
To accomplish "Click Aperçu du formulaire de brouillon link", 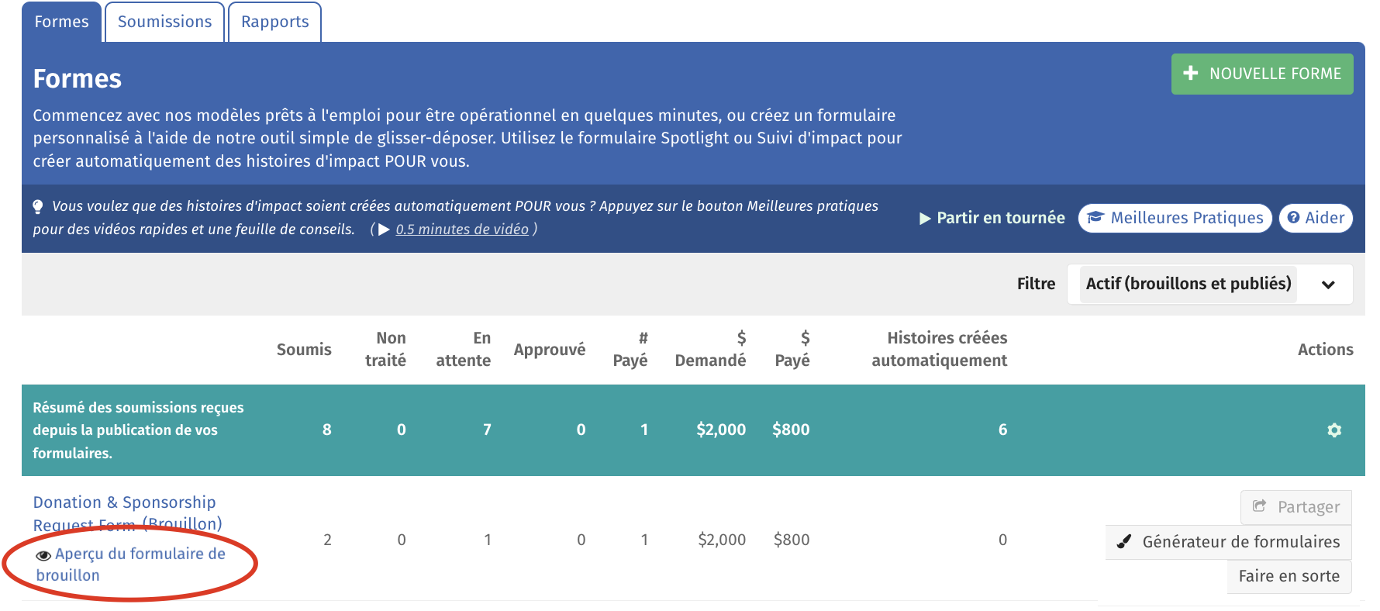I will [130, 564].
